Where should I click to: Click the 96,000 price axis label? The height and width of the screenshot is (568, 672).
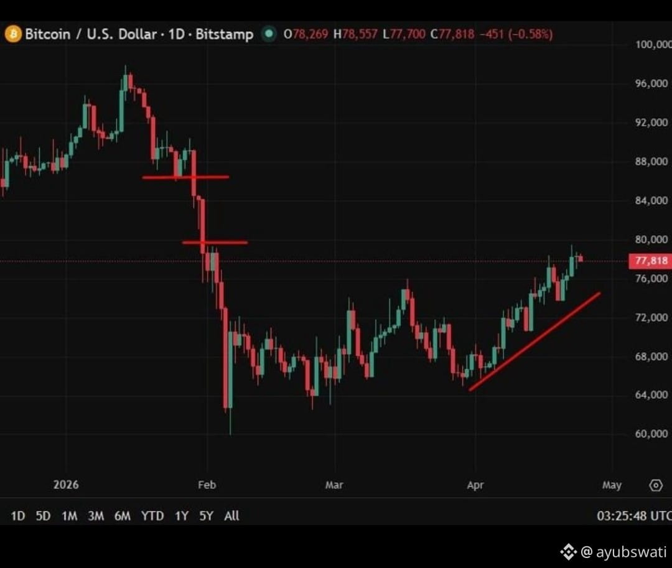[651, 83]
